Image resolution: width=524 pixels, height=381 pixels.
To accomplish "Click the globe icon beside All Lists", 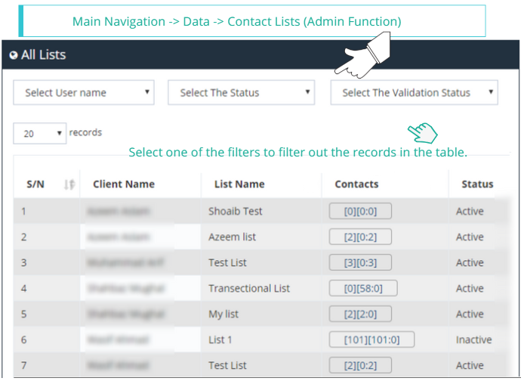I will [14, 55].
